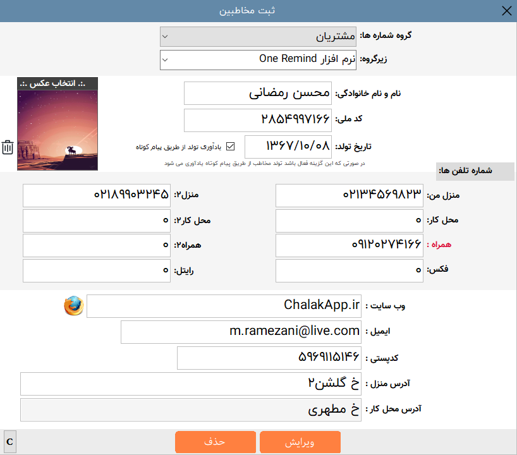Click the email field m.ramezani@live.com
Image resolution: width=517 pixels, height=455 pixels.
(241, 331)
